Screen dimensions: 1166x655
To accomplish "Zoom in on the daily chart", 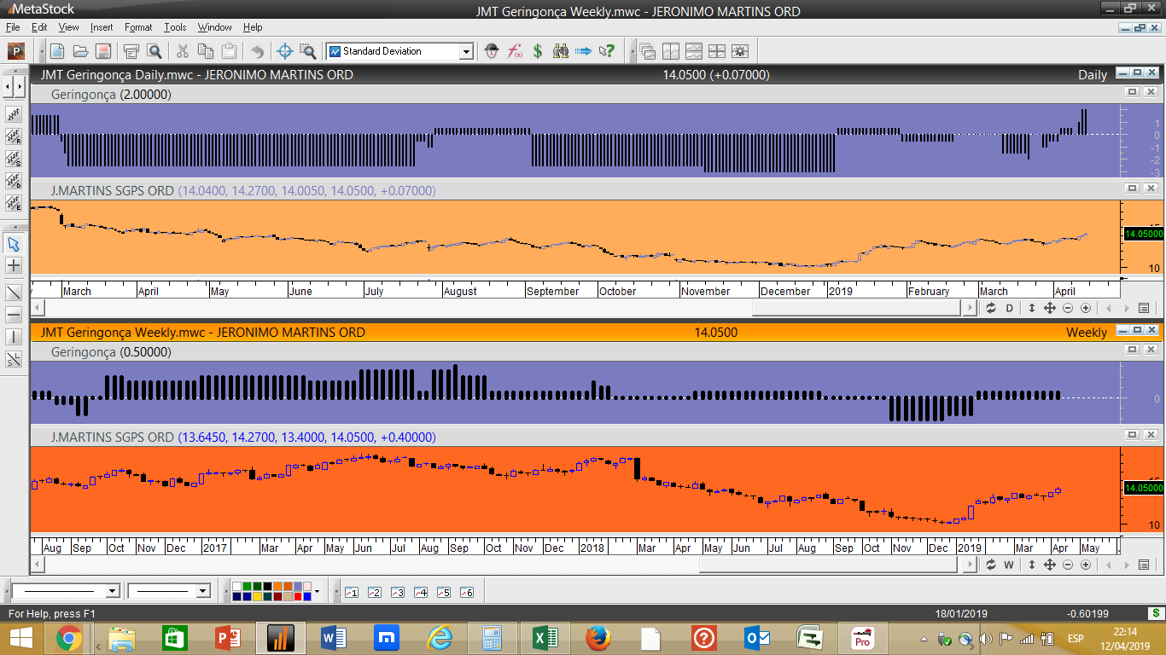I will [1086, 308].
